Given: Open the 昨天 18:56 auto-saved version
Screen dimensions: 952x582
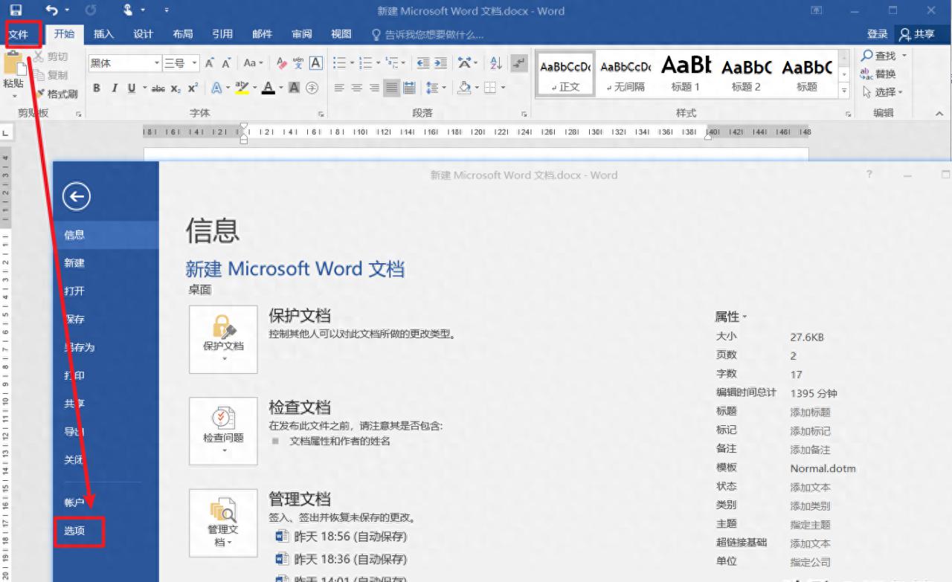Looking at the screenshot, I should pyautogui.click(x=341, y=537).
